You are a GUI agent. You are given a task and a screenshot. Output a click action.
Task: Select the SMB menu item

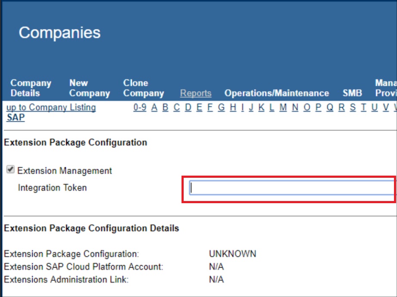[352, 93]
